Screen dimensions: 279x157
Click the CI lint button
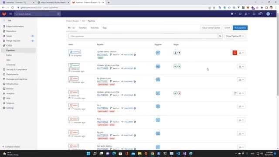tap(227, 28)
